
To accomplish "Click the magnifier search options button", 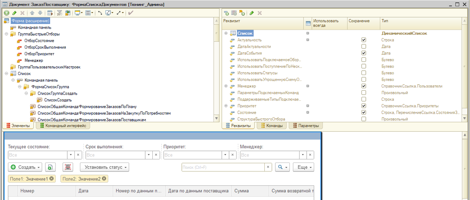I will (x=282, y=167).
